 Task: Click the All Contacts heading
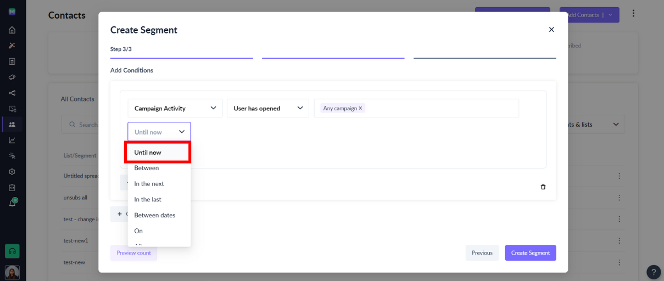coord(77,99)
